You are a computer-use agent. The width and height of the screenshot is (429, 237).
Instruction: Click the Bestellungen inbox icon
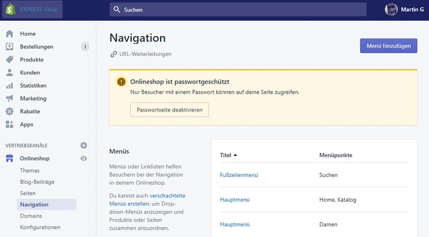pyautogui.click(x=10, y=47)
